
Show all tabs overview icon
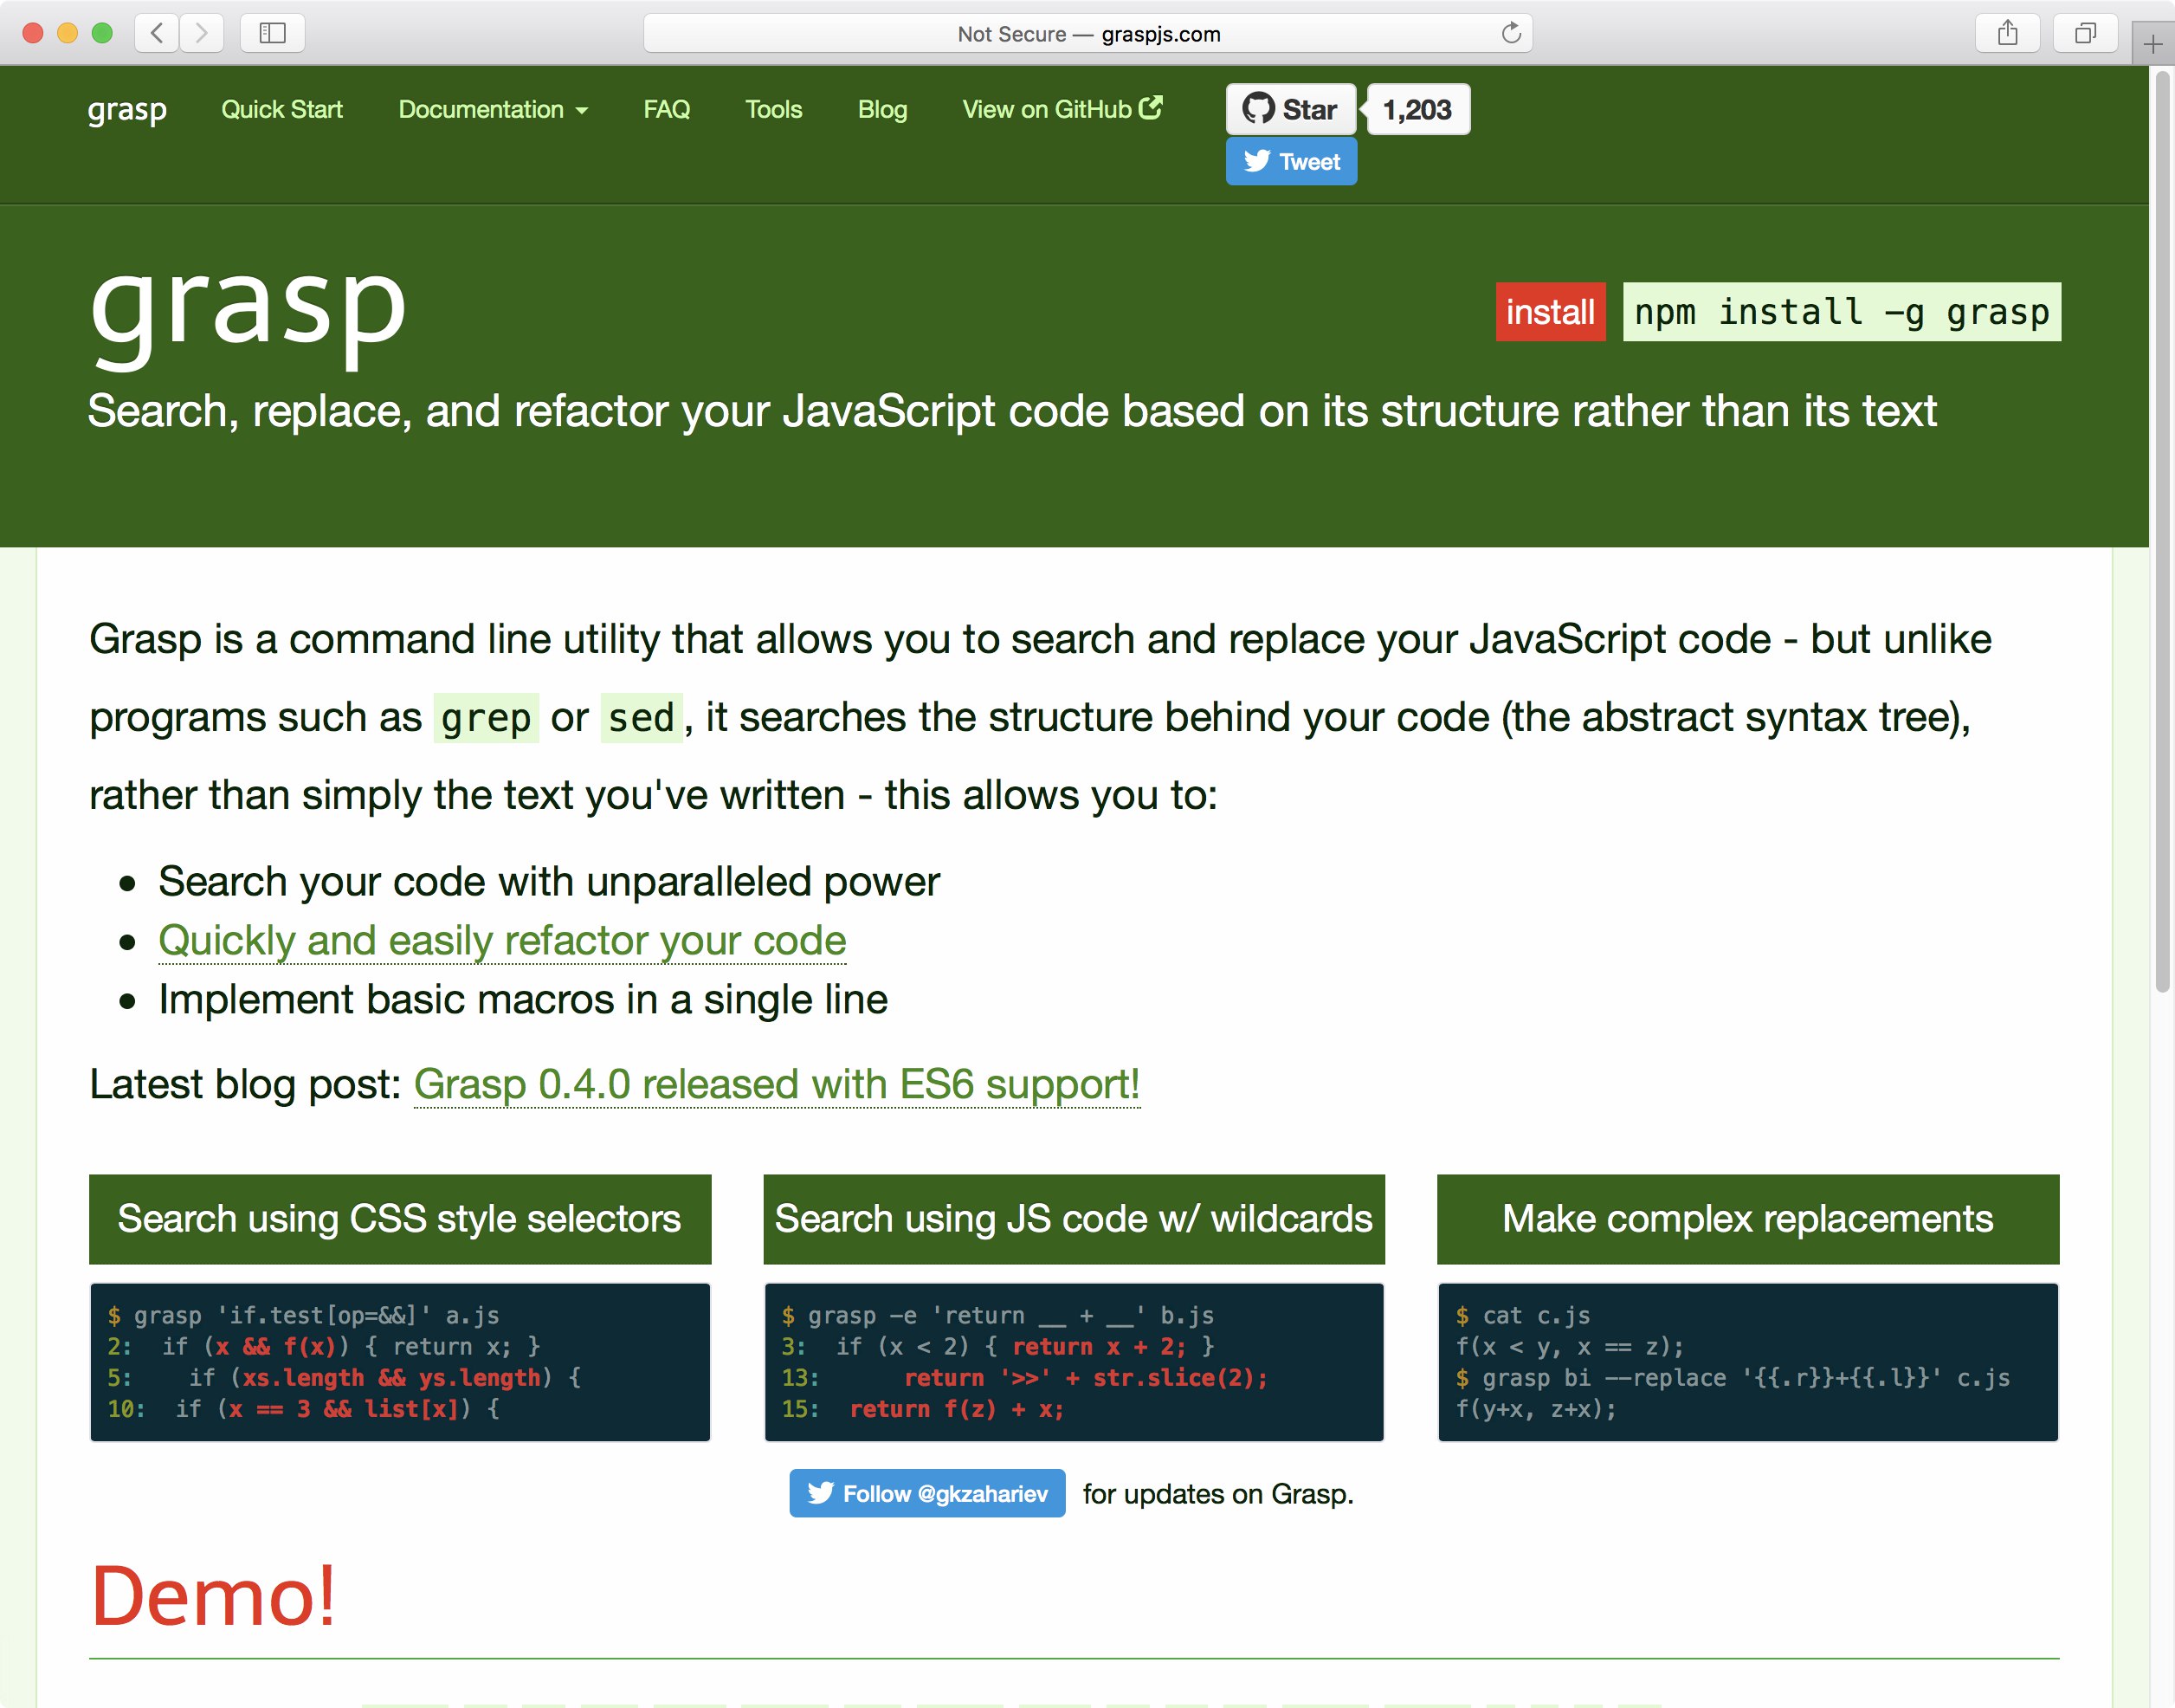[x=2085, y=33]
